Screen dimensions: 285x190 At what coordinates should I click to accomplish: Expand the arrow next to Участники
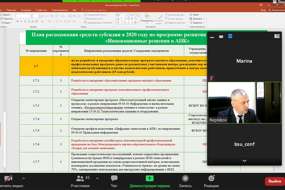tap(97, 179)
